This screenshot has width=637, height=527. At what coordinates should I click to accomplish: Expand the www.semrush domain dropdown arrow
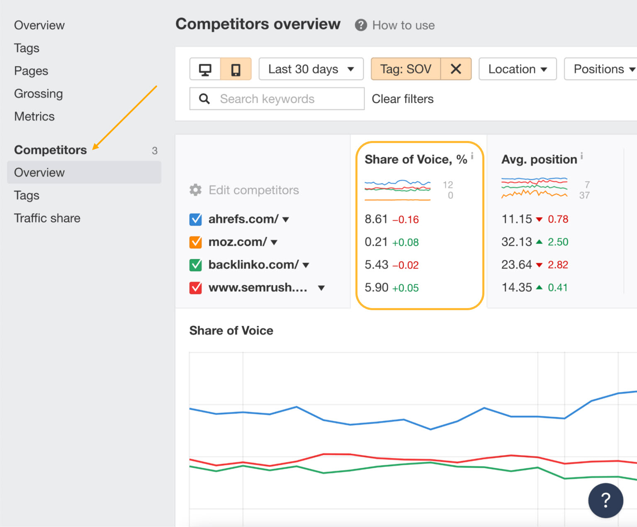(321, 288)
